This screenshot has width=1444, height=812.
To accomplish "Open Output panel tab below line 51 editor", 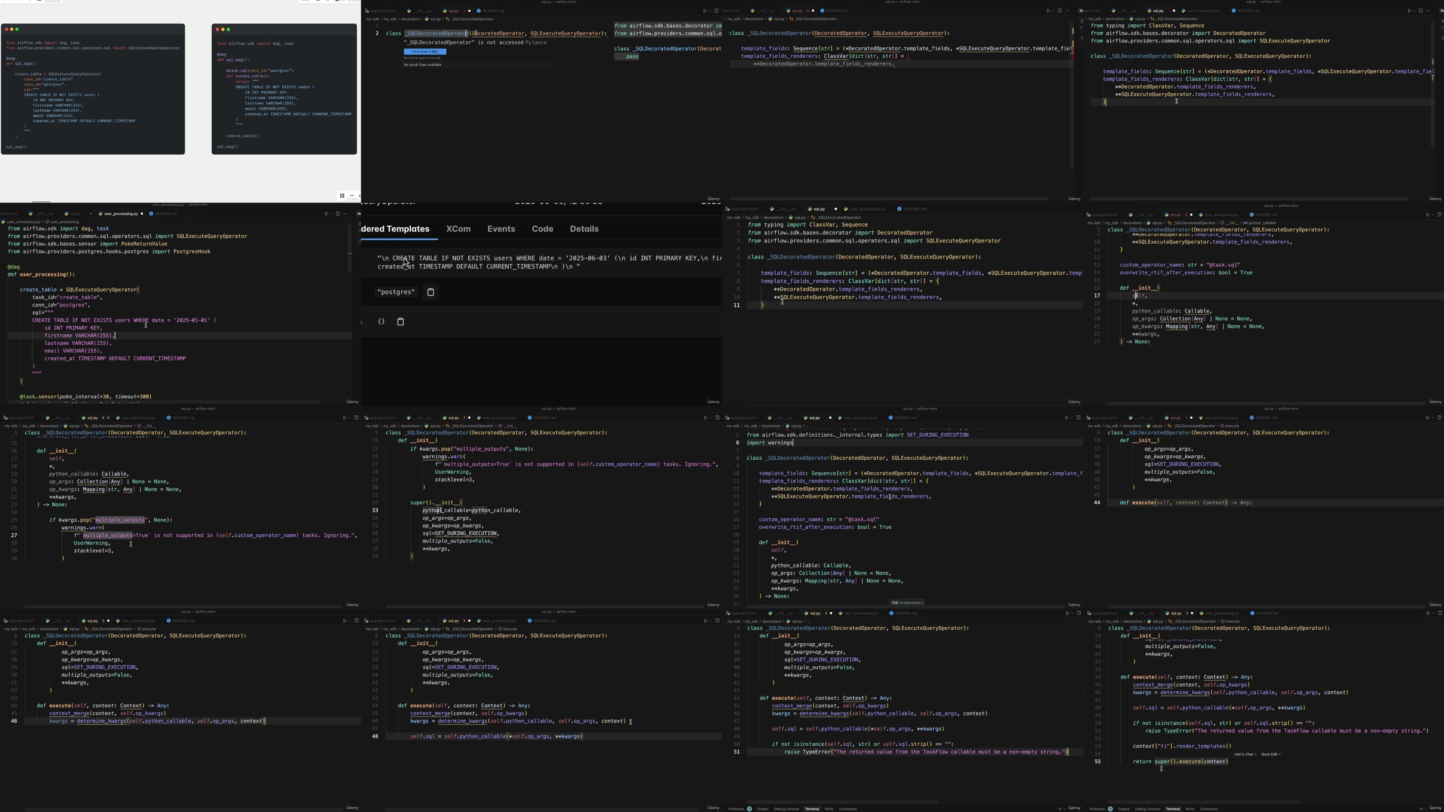I will pos(762,809).
